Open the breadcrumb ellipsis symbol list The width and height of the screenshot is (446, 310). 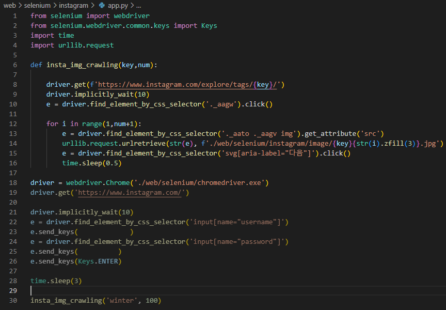(x=139, y=5)
